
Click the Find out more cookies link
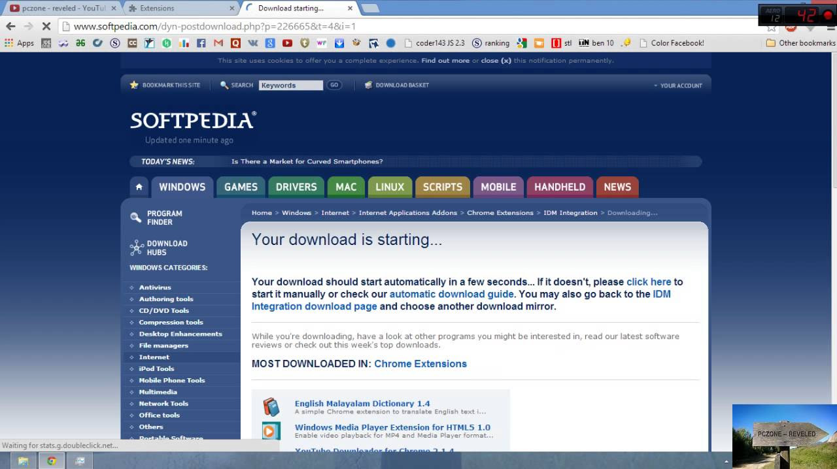point(445,61)
